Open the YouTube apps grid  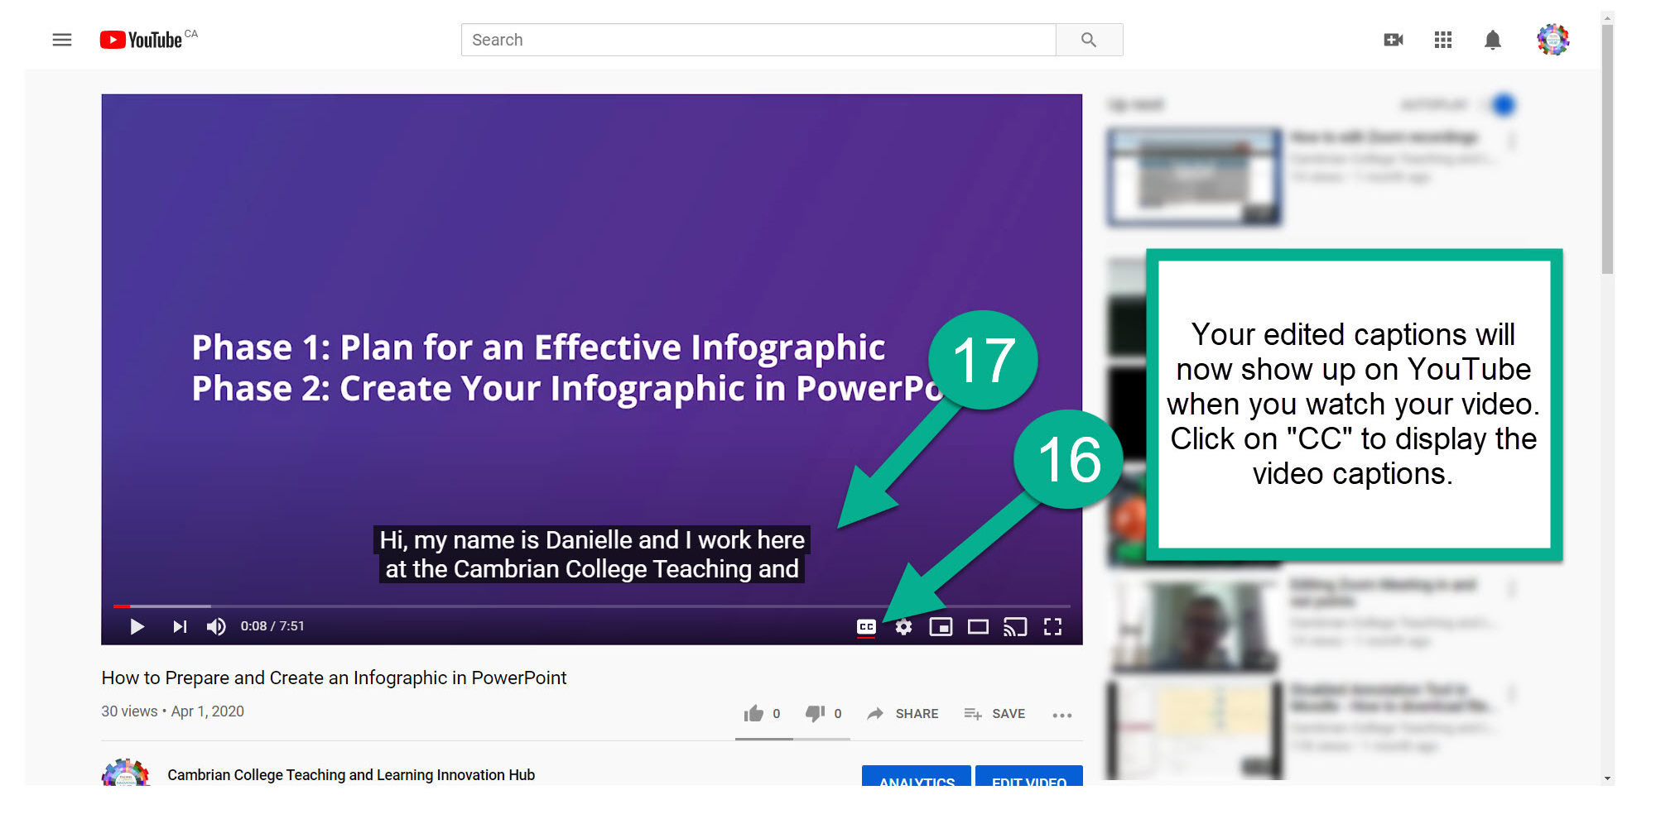[x=1443, y=40]
